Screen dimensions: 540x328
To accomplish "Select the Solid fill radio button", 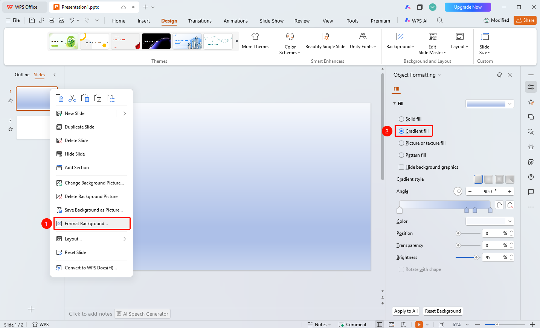I will (401, 119).
